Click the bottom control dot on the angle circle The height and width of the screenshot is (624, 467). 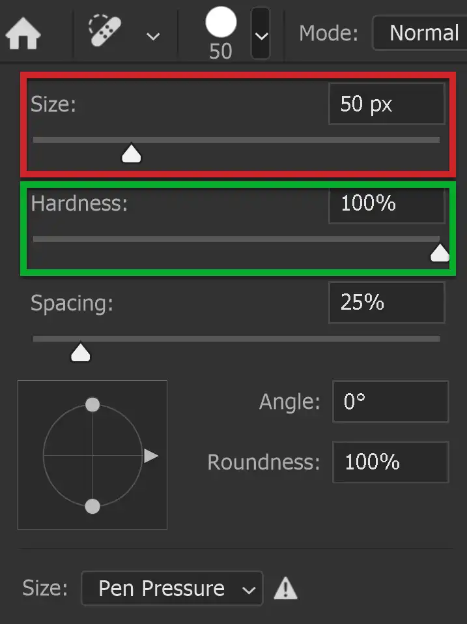click(92, 505)
